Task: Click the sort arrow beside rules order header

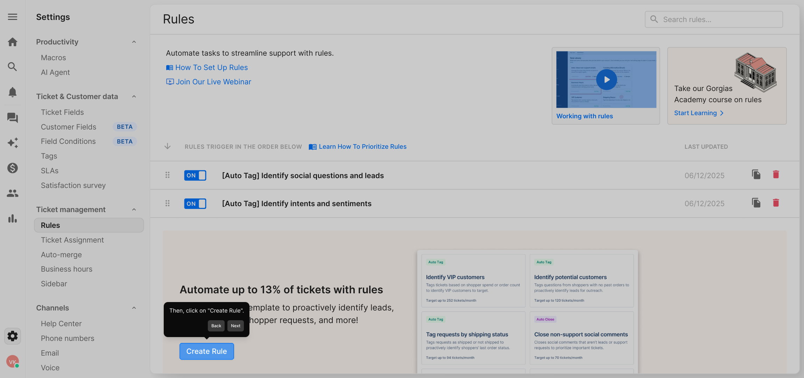Action: pos(168,146)
